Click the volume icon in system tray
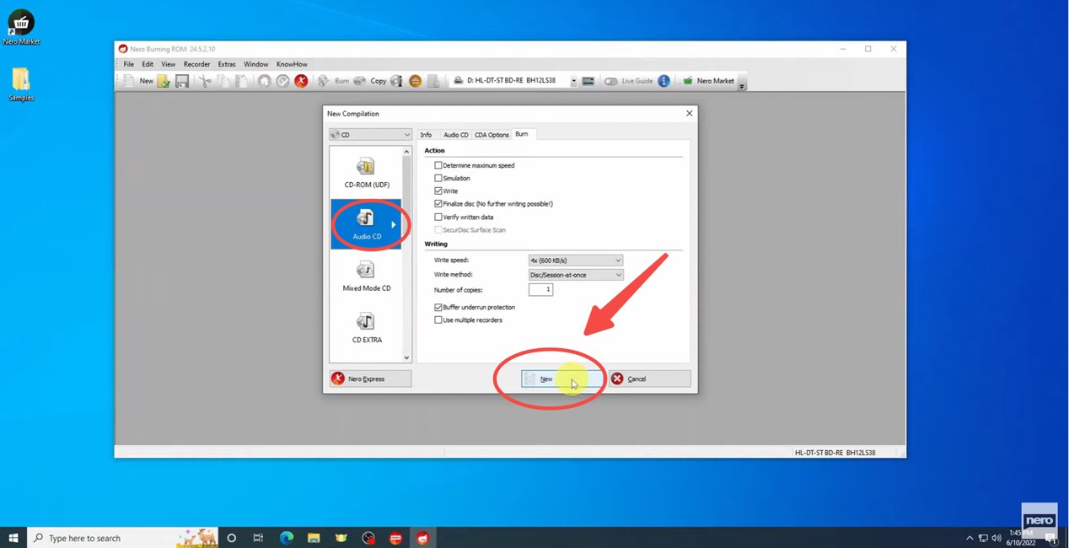The image size is (1069, 548). click(996, 538)
